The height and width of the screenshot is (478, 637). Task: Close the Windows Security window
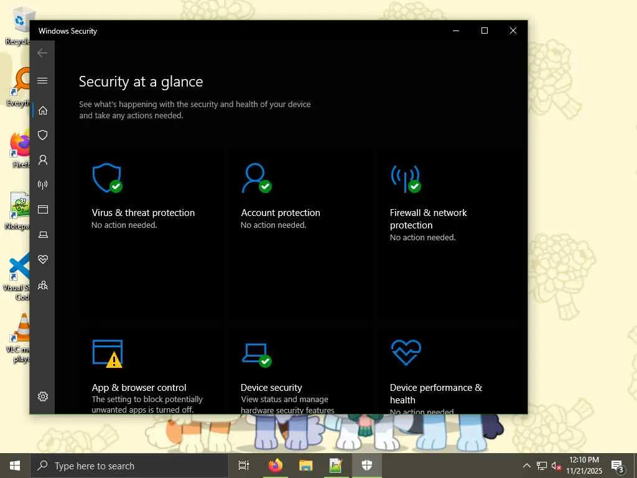pyautogui.click(x=513, y=31)
